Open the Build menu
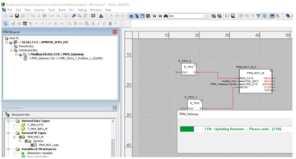 click(x=62, y=10)
